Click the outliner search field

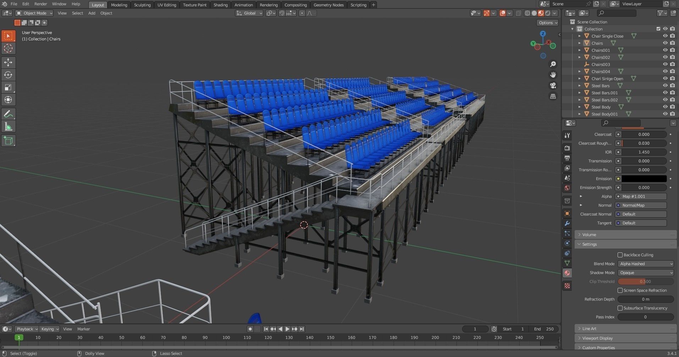617,13
